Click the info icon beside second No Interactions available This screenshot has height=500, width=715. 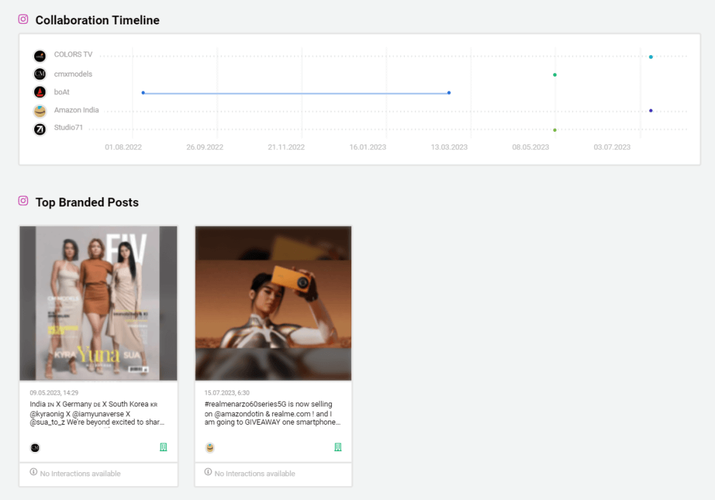pos(207,473)
